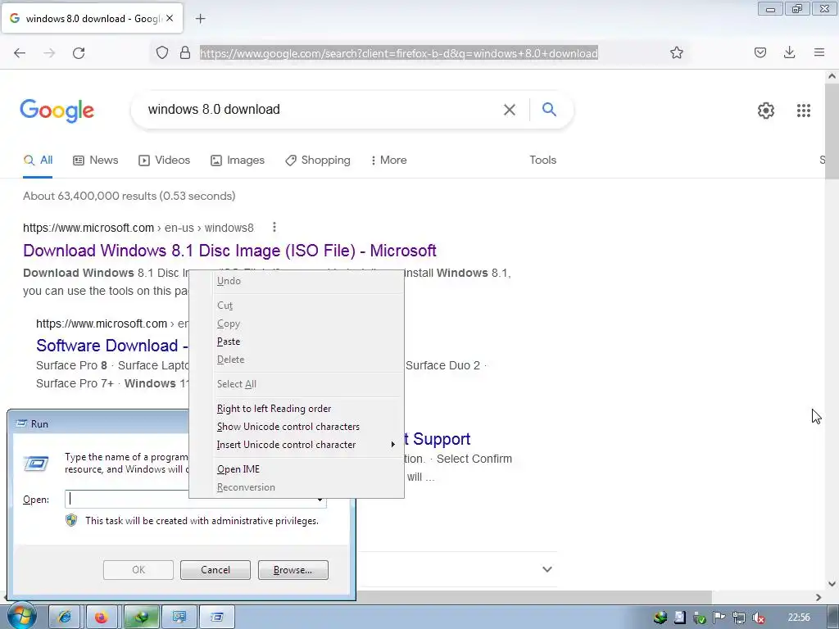Click the muted volume tray icon
Screen dimensions: 839x629
pyautogui.click(x=758, y=618)
